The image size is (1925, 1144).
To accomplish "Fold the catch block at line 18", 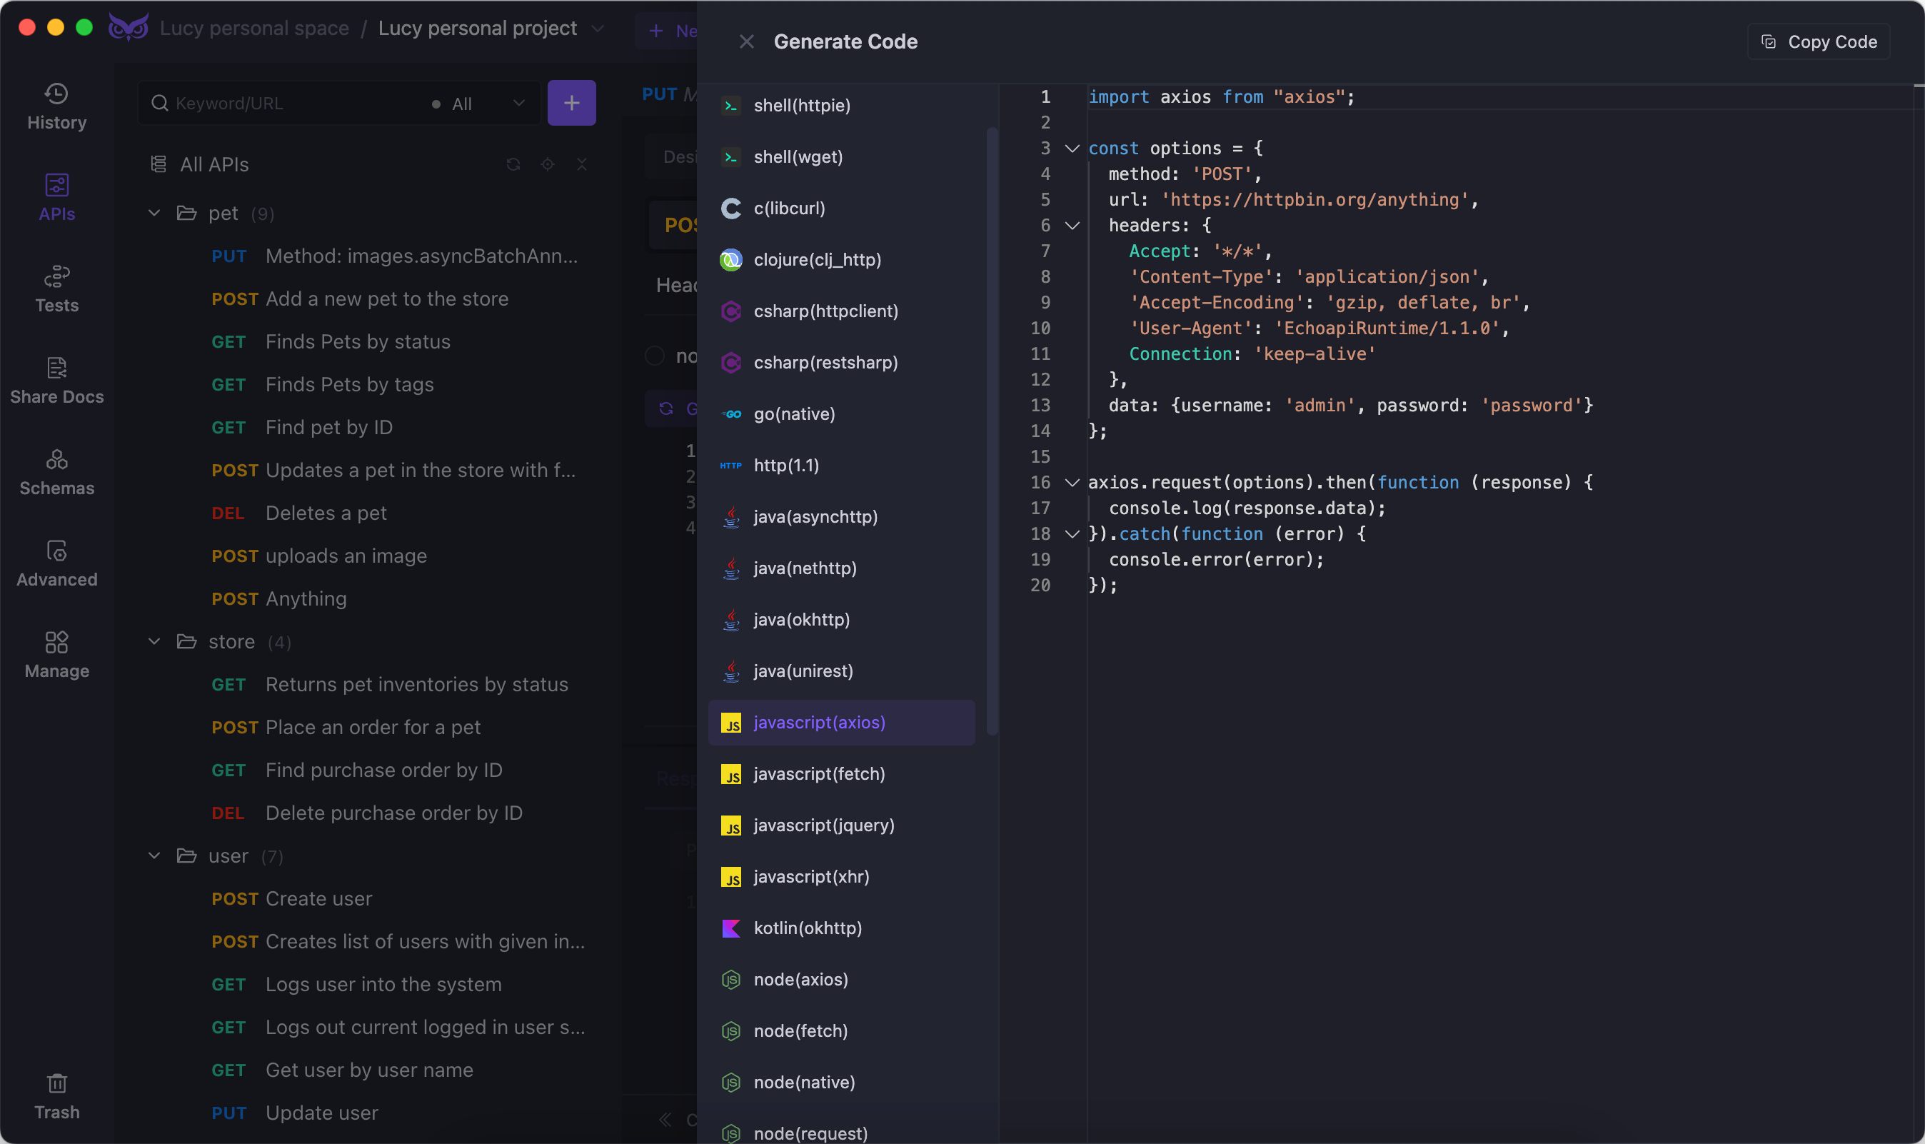I will click(1072, 533).
